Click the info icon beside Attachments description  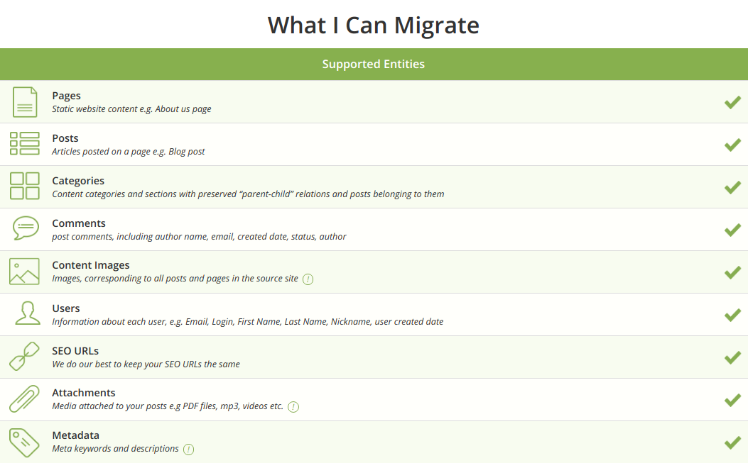pyautogui.click(x=293, y=407)
